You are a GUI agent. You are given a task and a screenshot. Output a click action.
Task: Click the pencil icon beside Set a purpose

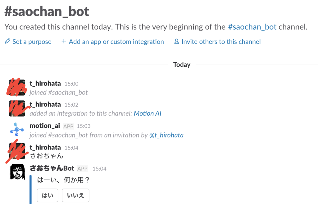(8, 41)
